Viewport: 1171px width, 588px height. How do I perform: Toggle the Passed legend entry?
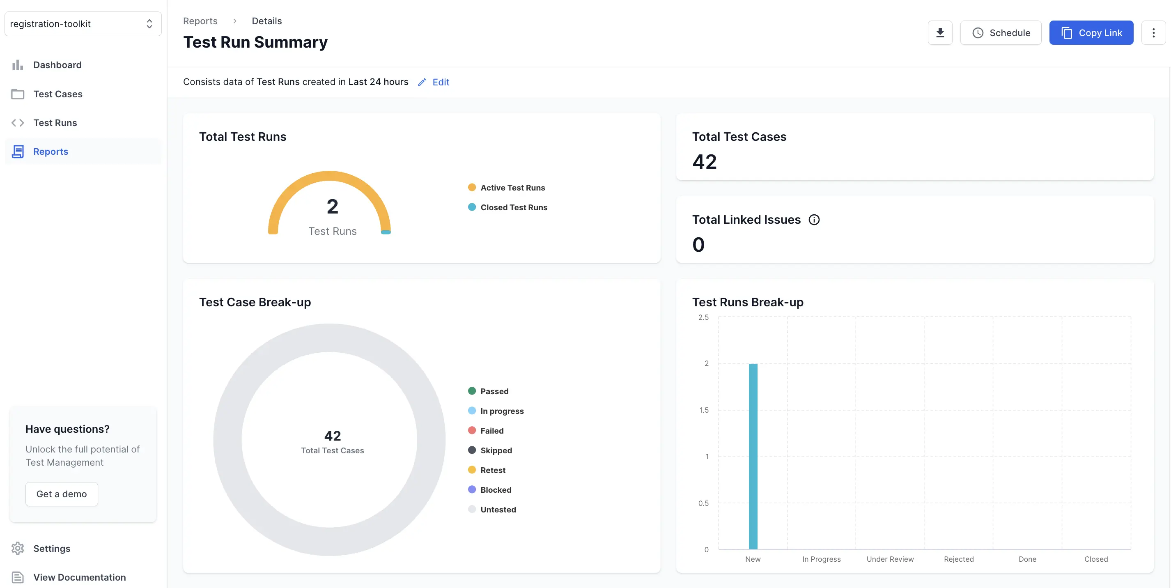click(494, 391)
